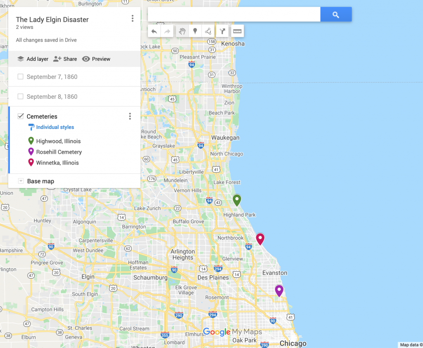The height and width of the screenshot is (348, 423).
Task: Click the Add layer button
Action: click(x=33, y=59)
